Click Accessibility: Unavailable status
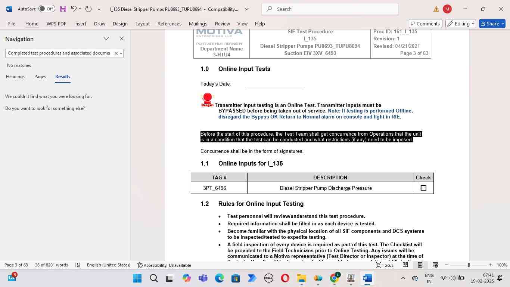510x287 pixels. (x=164, y=265)
